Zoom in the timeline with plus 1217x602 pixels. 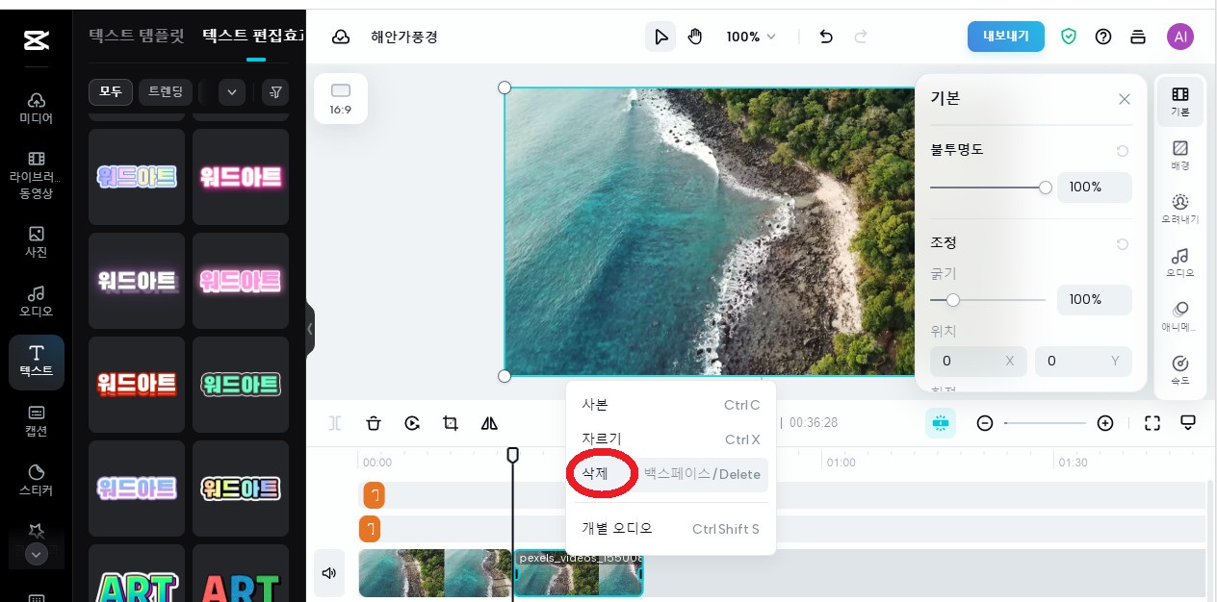point(1105,423)
